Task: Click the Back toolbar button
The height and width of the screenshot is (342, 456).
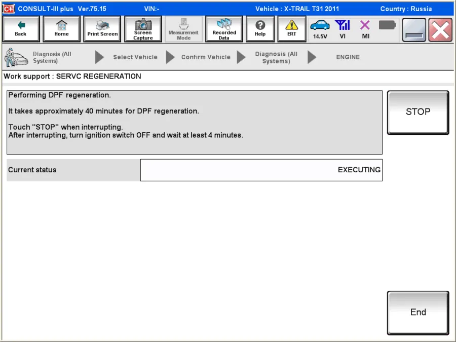Action: pos(21,29)
